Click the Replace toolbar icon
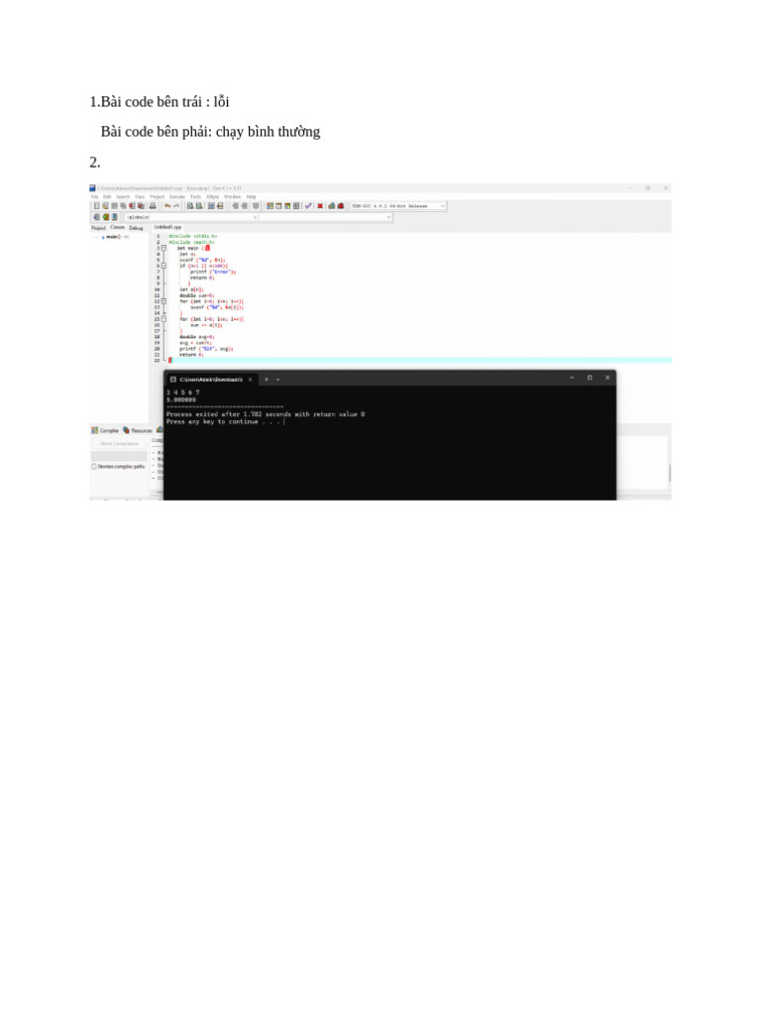761x1015 pixels. (199, 206)
